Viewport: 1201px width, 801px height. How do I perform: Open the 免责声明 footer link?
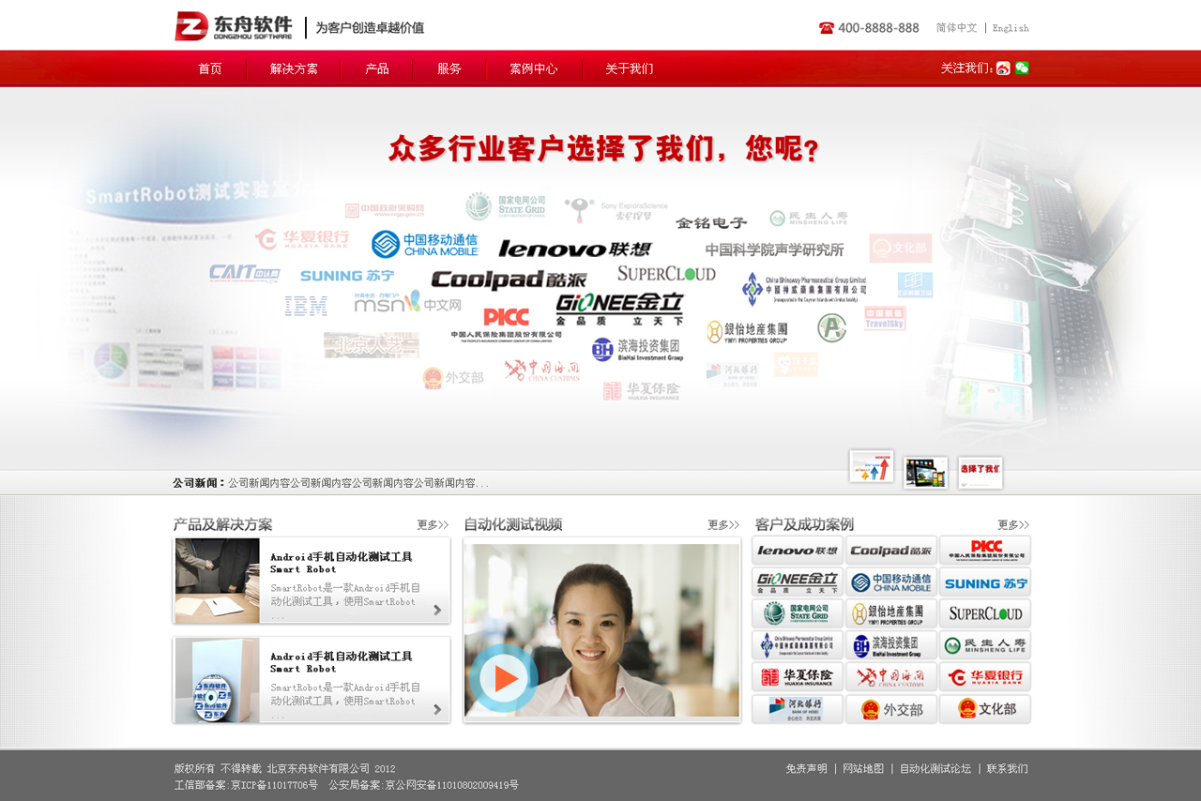pos(807,769)
